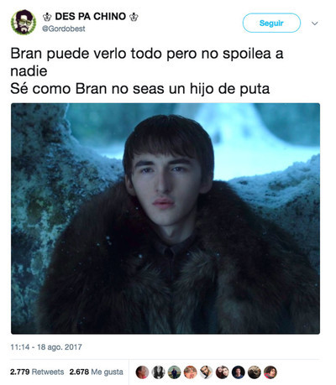The image size is (336, 385).
Task: Open the Gordobest profile avatar
Action: (x=24, y=23)
